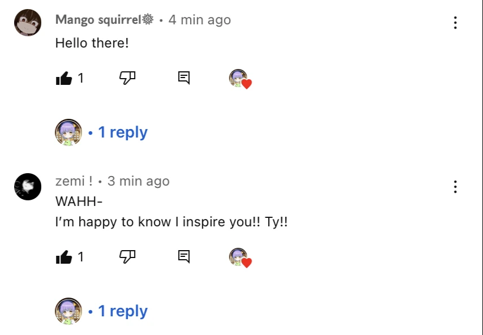Open the action menu for Mango squirrel's comment
Screen dimensions: 483x335
(455, 23)
